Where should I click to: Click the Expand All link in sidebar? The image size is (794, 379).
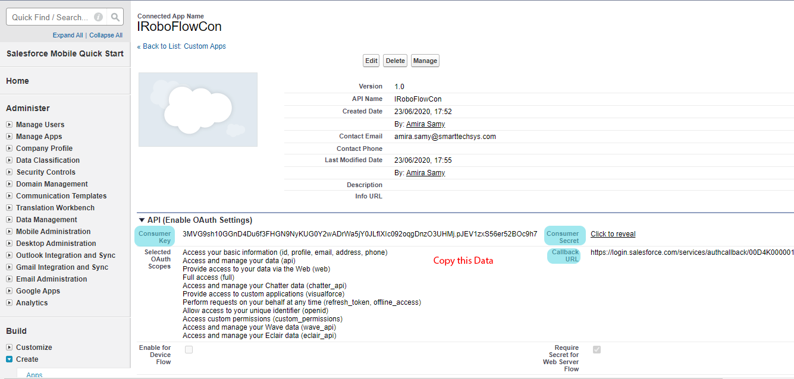[68, 36]
